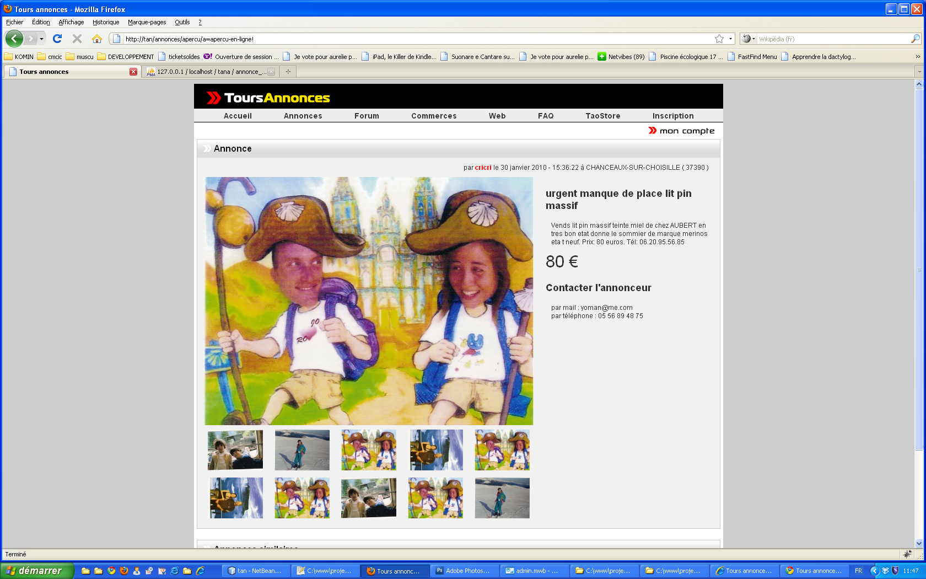Open the mon compte link
This screenshot has height=579, width=926.
point(682,131)
